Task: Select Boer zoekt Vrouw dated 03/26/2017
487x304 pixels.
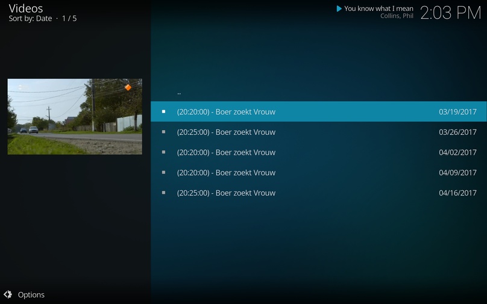Action: pos(319,132)
